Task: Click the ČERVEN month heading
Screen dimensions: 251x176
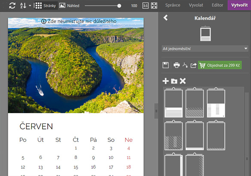Action: pos(36,126)
